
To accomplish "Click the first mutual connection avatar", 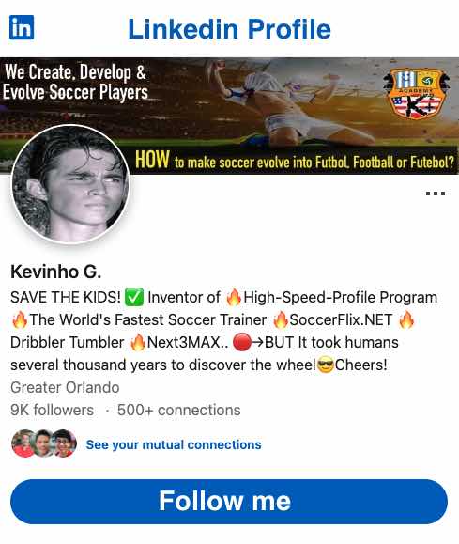I will point(23,443).
